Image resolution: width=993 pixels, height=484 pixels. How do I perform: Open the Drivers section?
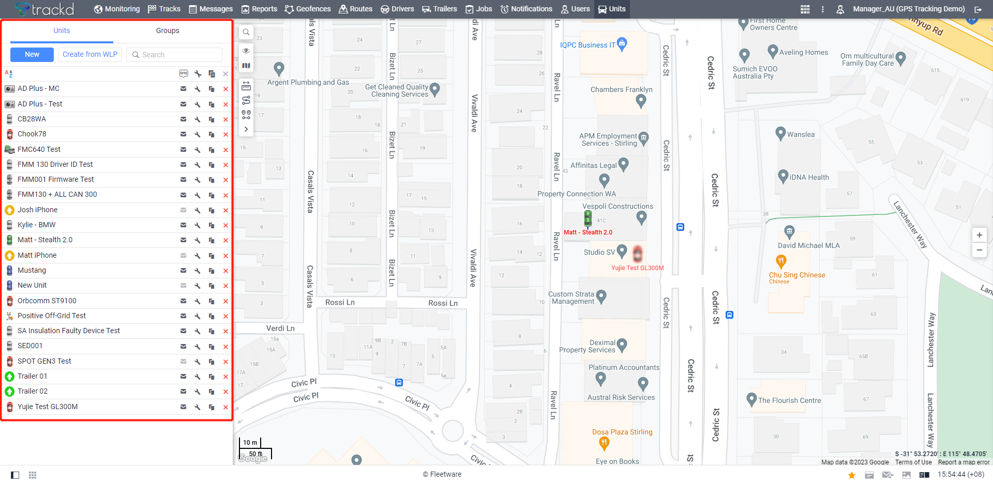397,9
